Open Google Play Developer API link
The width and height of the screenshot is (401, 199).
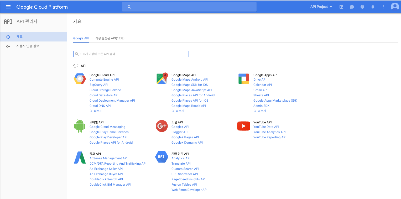point(108,137)
